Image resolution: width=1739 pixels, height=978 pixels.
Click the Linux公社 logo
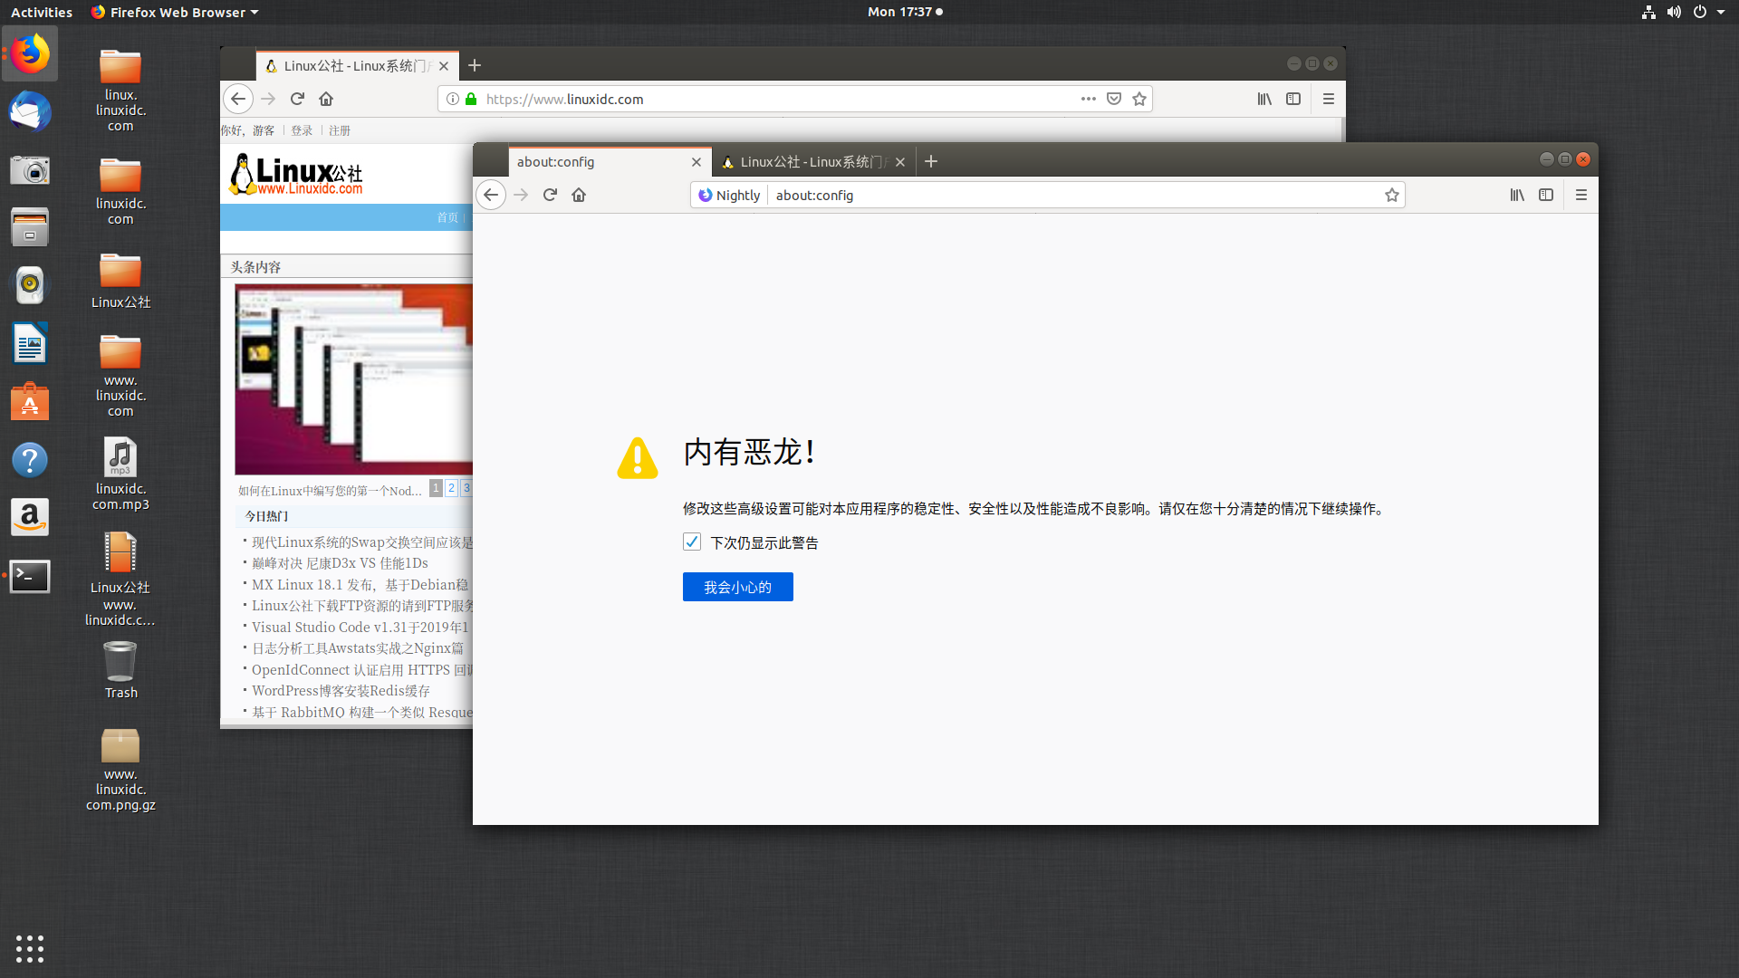[x=296, y=175]
